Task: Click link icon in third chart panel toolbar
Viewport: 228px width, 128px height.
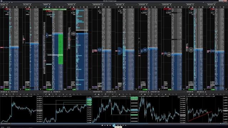Action: click(x=95, y=94)
